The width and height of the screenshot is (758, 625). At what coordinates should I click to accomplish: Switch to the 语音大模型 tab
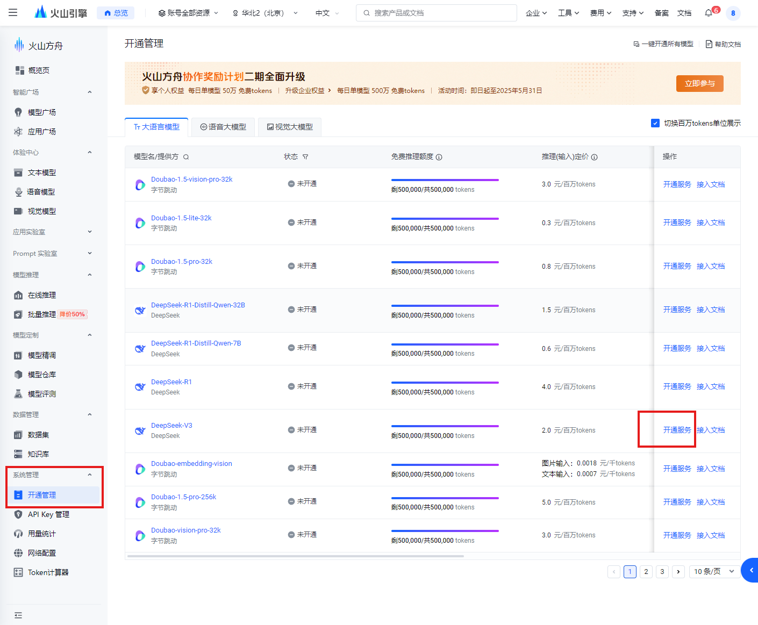coord(223,127)
